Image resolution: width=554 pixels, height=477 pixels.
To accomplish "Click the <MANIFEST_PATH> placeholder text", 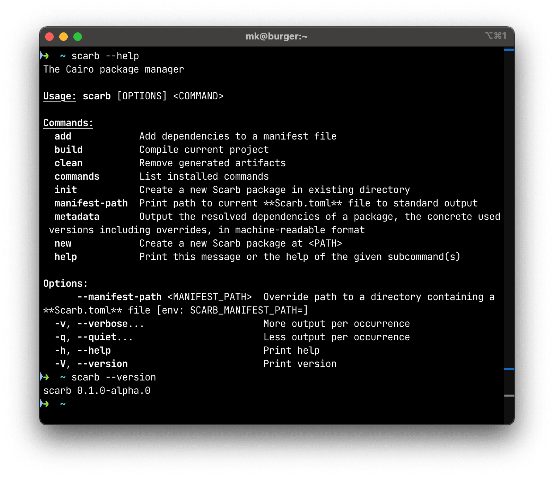I will coord(210,297).
